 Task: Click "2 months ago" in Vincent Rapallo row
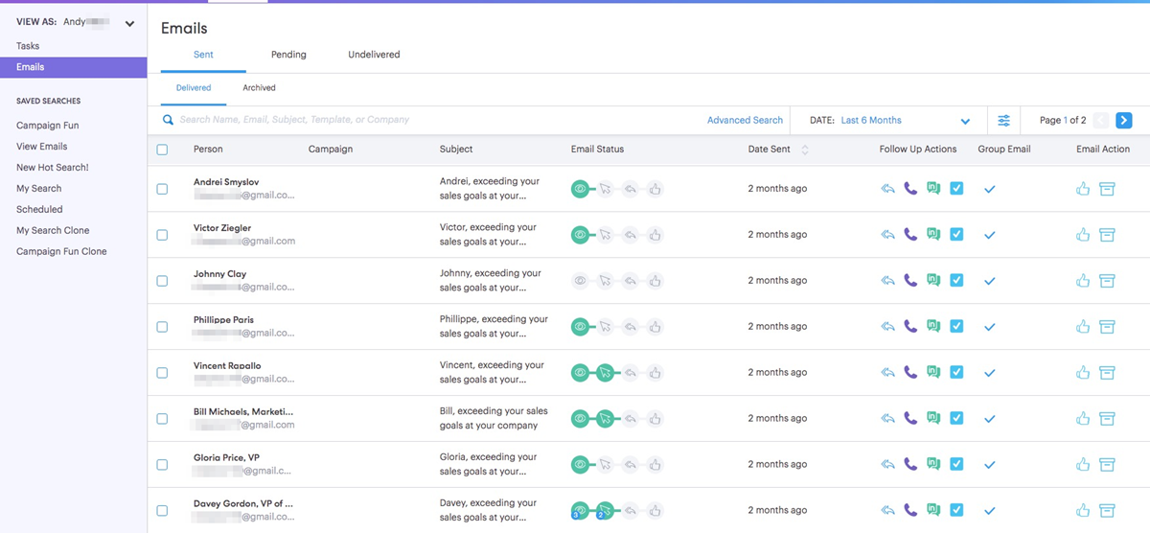click(x=777, y=373)
